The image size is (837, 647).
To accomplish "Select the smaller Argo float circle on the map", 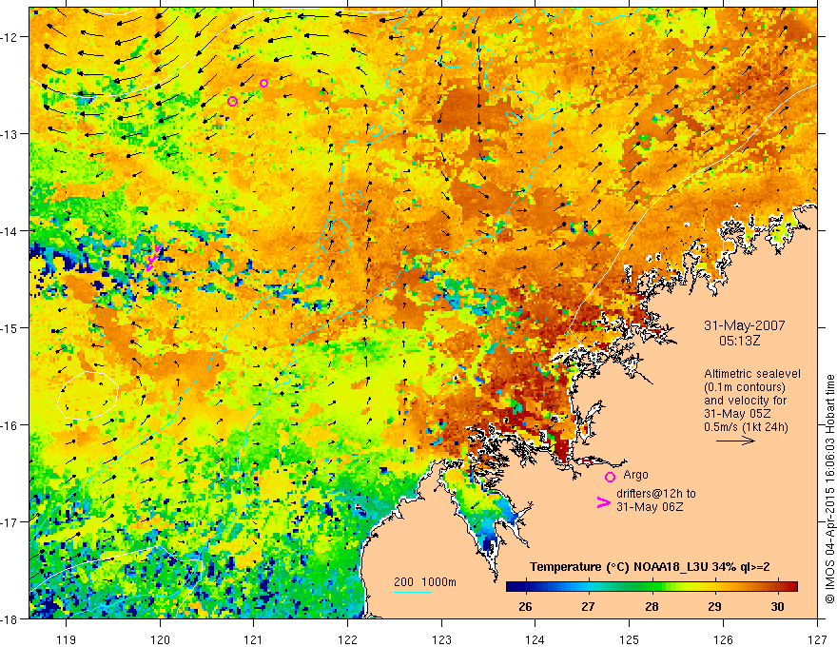I will pyautogui.click(x=263, y=84).
